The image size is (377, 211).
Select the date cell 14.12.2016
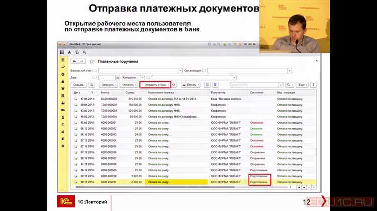tap(87, 164)
